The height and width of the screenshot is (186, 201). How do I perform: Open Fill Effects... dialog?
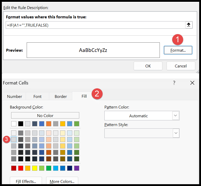(x=26, y=181)
